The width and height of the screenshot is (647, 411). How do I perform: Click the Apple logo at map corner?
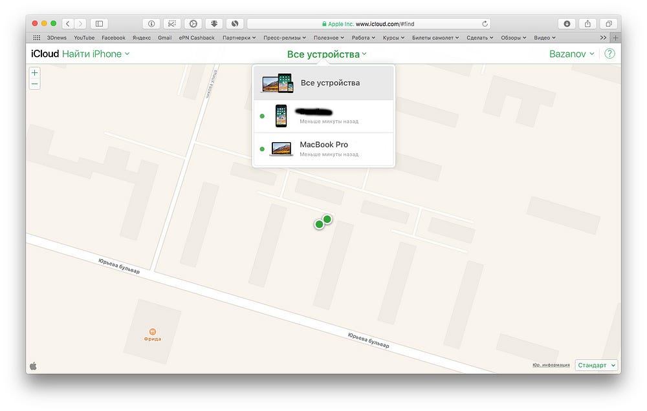click(34, 366)
